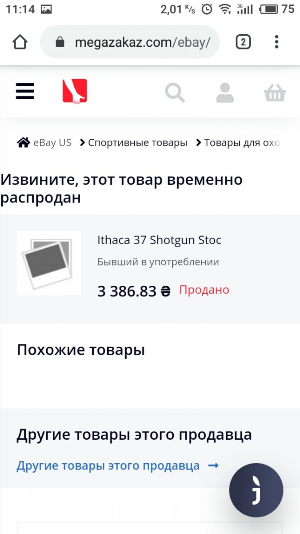The width and height of the screenshot is (300, 534).
Task: Tap the product placeholder thumbnail image
Action: pyautogui.click(x=48, y=263)
